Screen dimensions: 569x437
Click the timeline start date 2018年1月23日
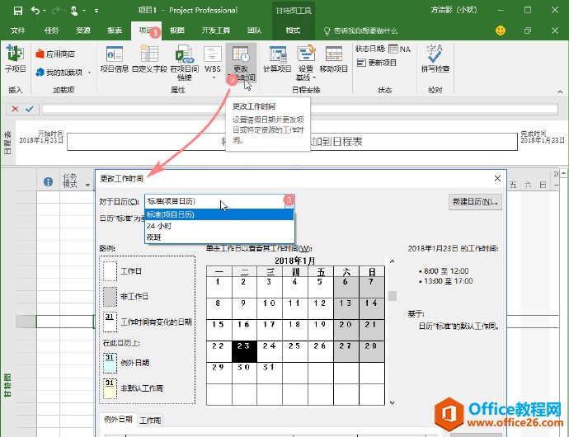(x=41, y=140)
